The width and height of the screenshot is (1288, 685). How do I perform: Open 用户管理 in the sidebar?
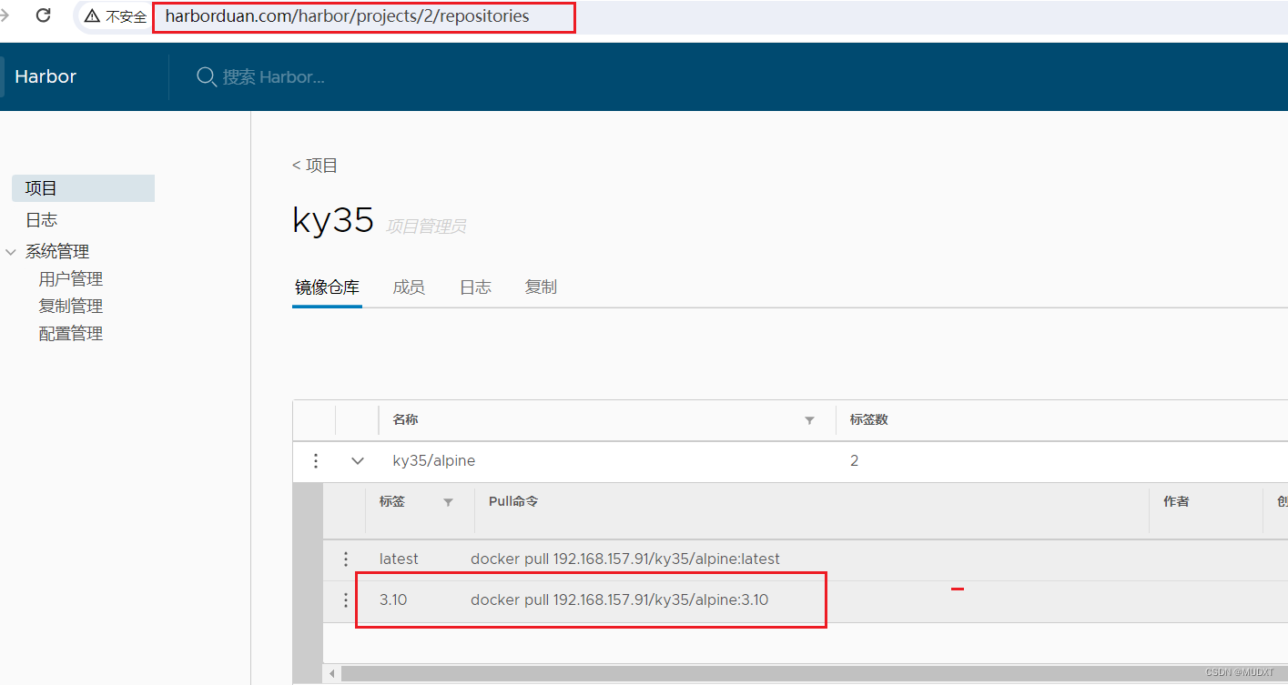point(71,279)
